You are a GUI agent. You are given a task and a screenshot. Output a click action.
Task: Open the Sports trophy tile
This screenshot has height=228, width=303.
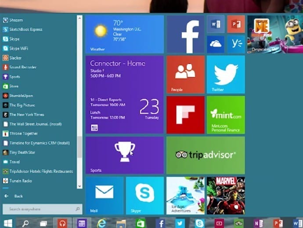[x=125, y=155]
